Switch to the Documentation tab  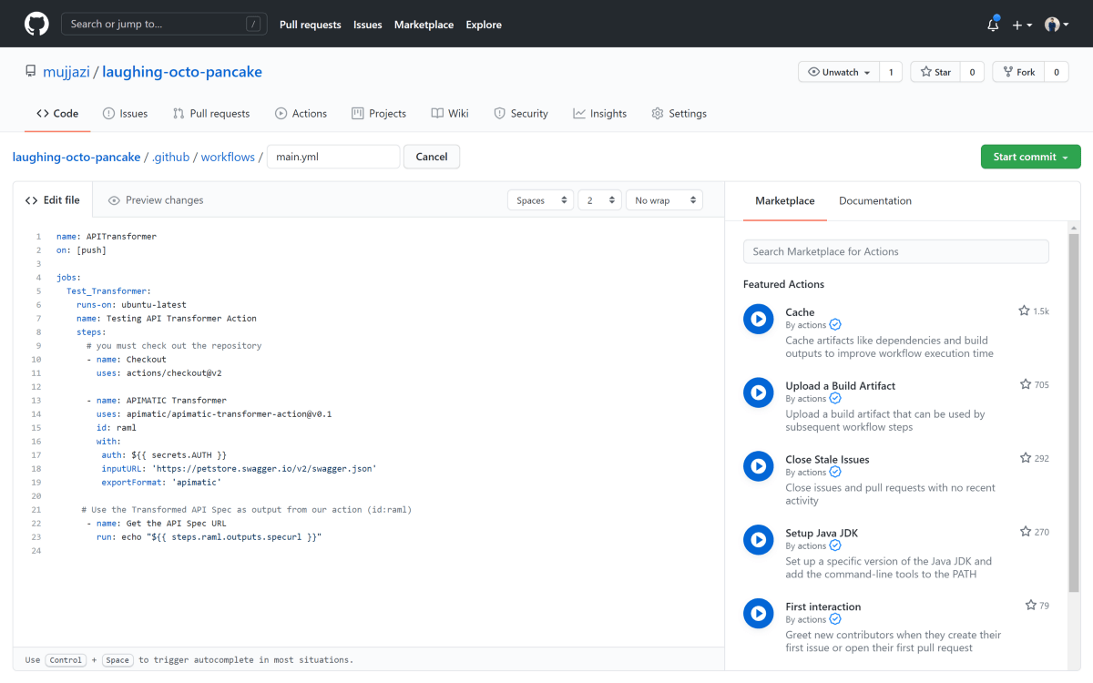pos(874,200)
